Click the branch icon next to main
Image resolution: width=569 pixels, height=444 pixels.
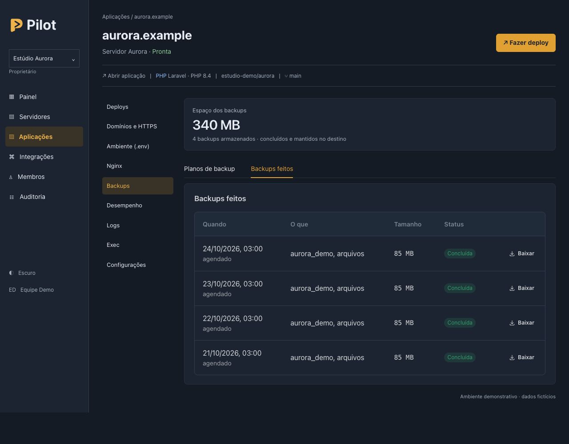[286, 76]
